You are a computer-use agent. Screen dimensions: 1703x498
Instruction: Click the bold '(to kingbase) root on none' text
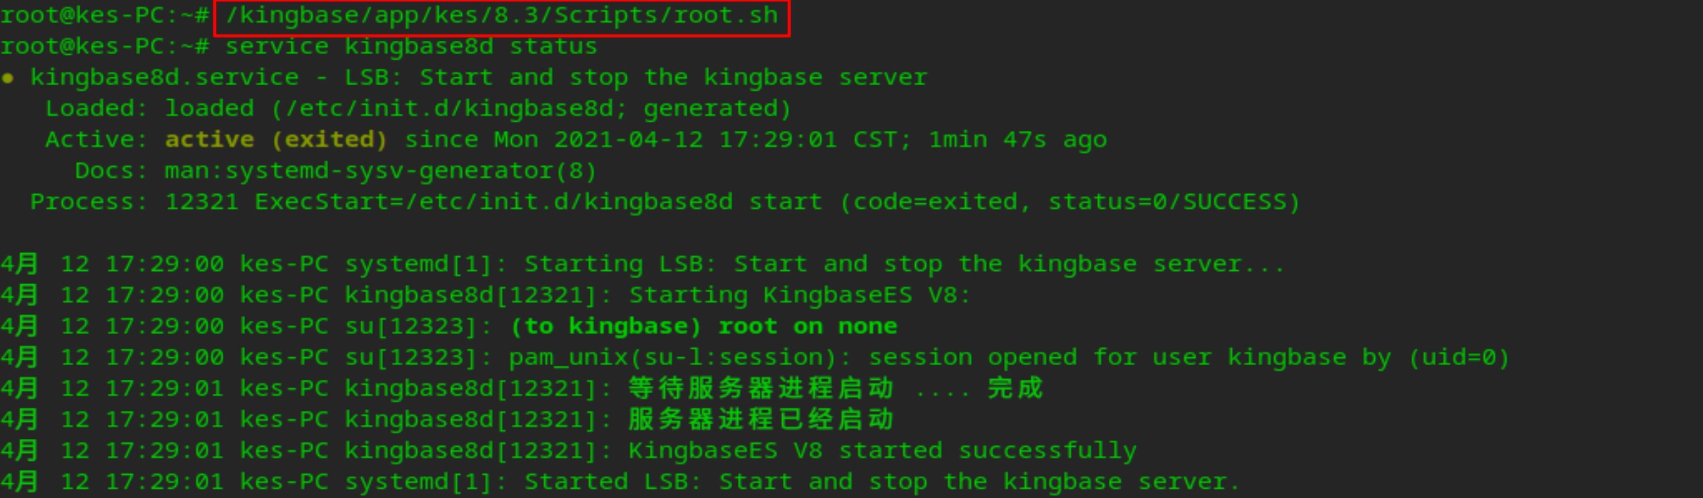703,326
